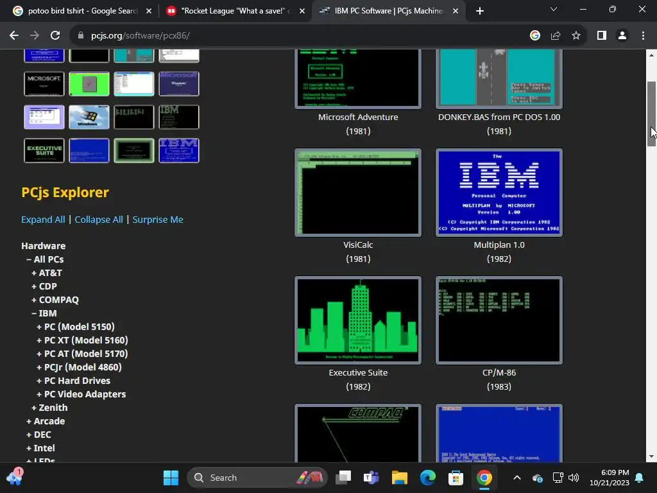Click the Surprise Me link
The image size is (657, 493).
[x=158, y=220]
